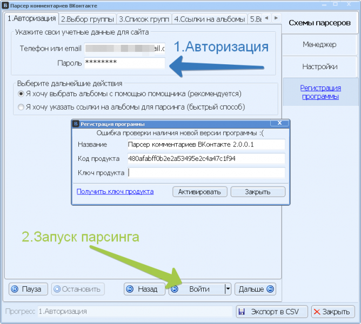Go back with the Назад button
361x324 pixels.
145,289
